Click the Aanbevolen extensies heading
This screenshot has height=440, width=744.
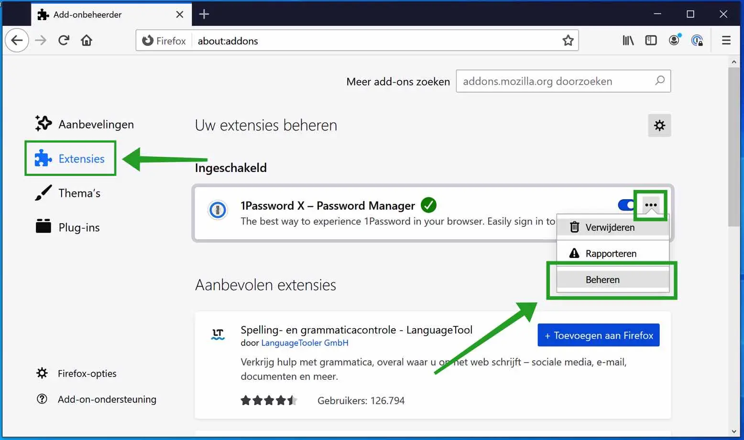pyautogui.click(x=265, y=285)
